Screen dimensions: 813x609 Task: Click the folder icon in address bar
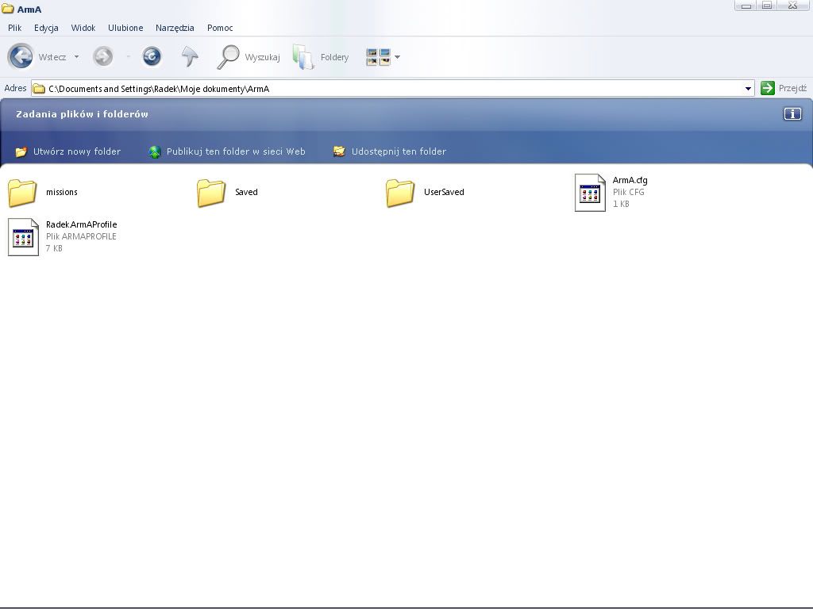(x=38, y=89)
